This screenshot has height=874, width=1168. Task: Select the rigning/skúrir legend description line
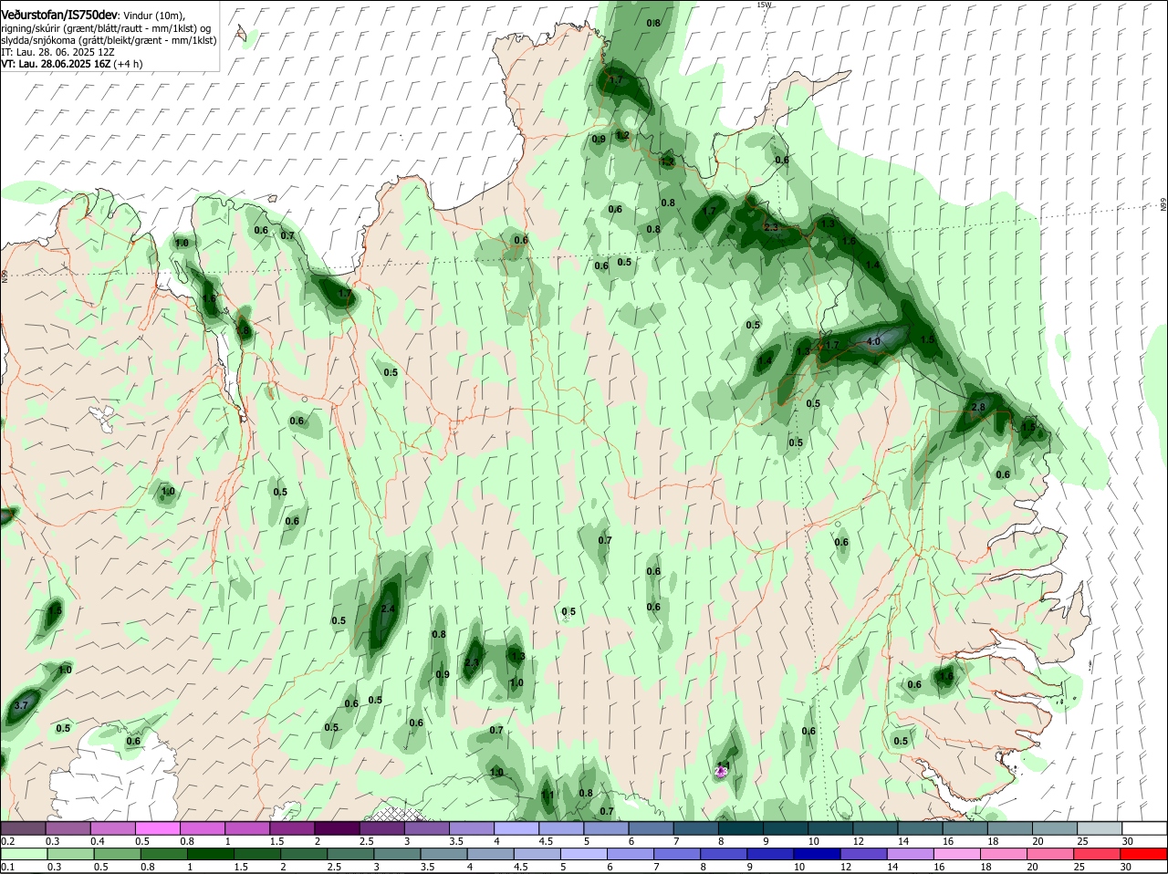(x=106, y=29)
